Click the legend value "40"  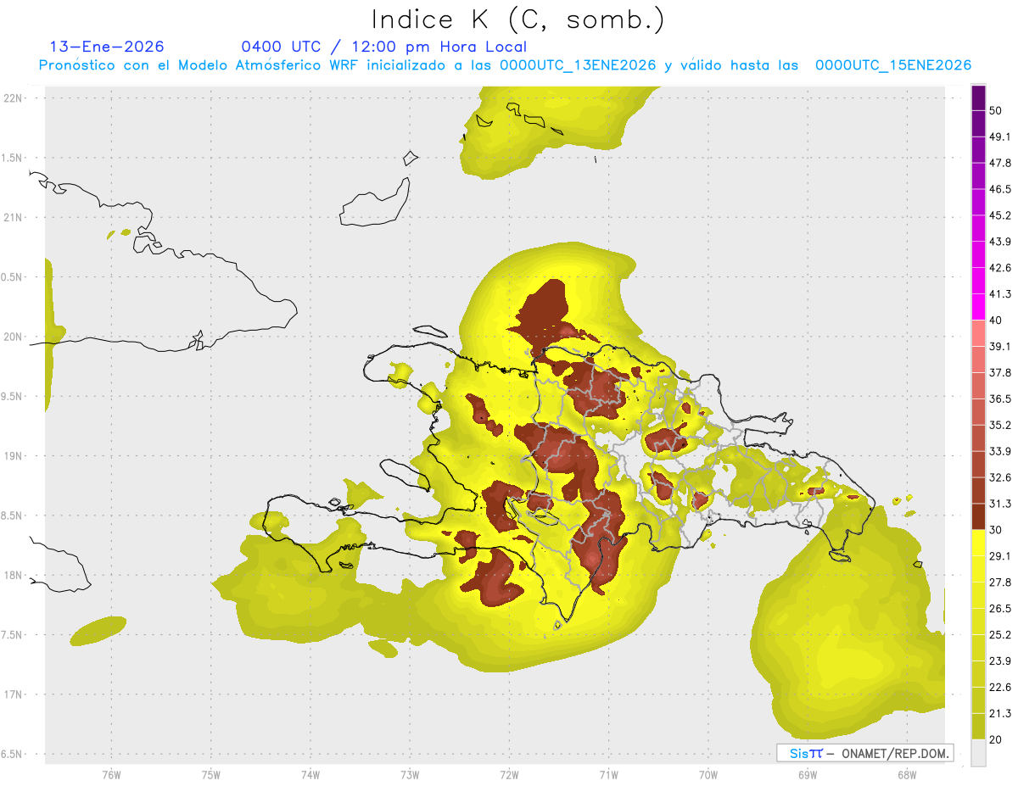coord(996,321)
